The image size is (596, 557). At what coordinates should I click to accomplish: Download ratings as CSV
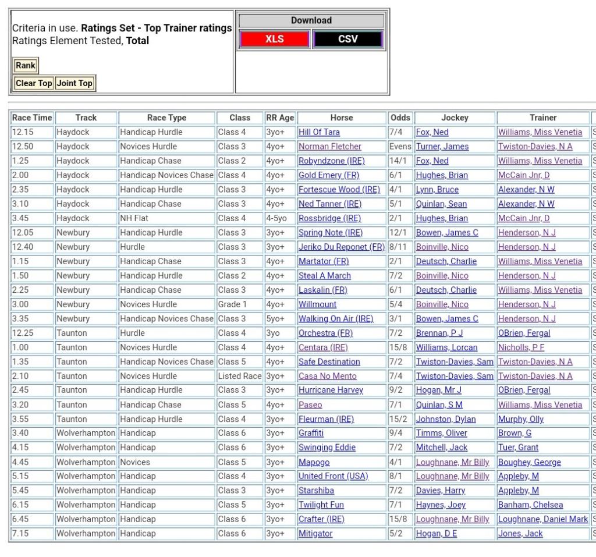point(347,40)
